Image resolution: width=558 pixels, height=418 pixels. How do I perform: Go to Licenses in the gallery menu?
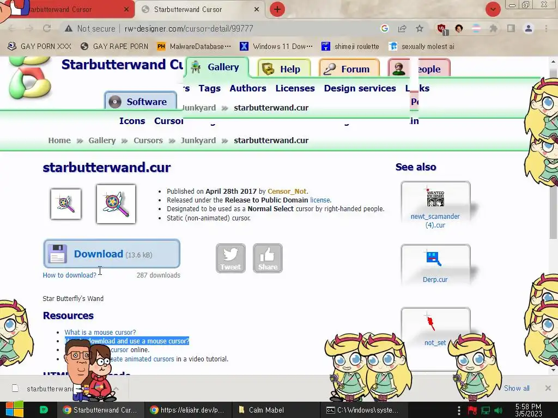pos(295,88)
